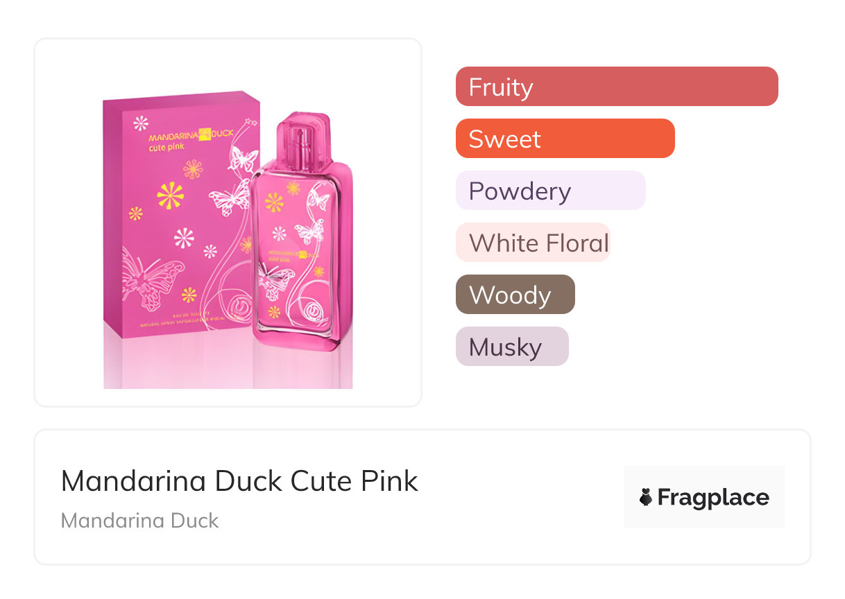Pick the Musky accord bar
This screenshot has width=845, height=599.
point(512,347)
